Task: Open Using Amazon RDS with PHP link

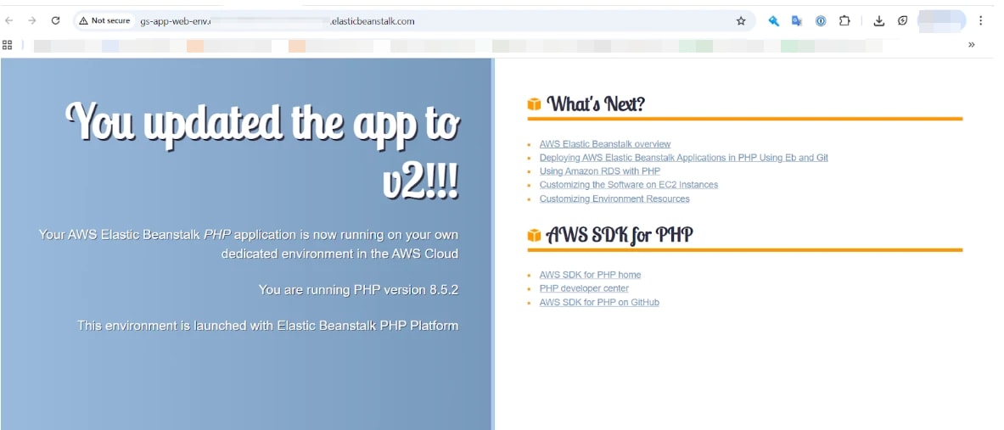Action: point(600,171)
